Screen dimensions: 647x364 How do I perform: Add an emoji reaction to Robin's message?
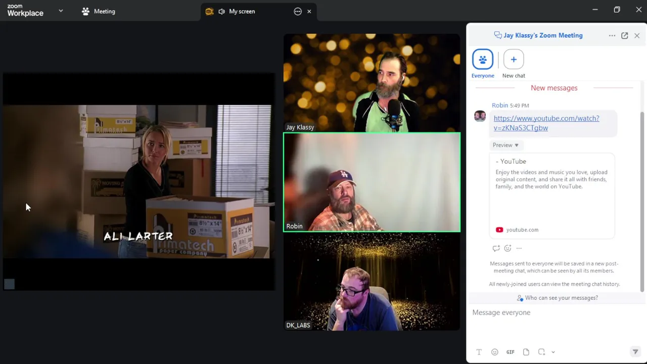(507, 248)
